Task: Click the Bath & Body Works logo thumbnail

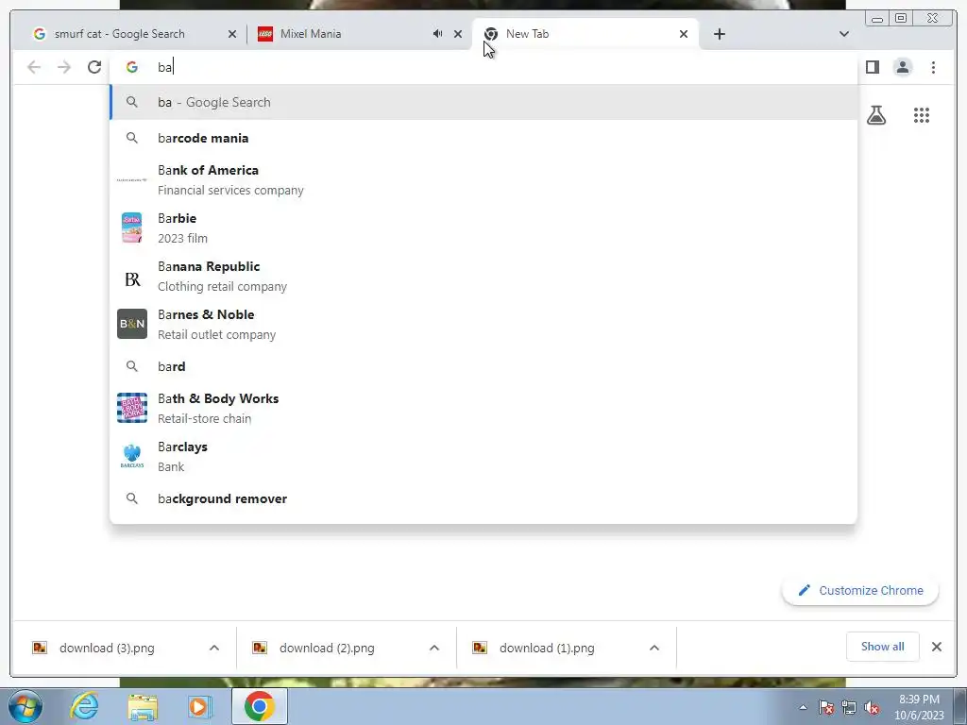Action: tap(132, 408)
